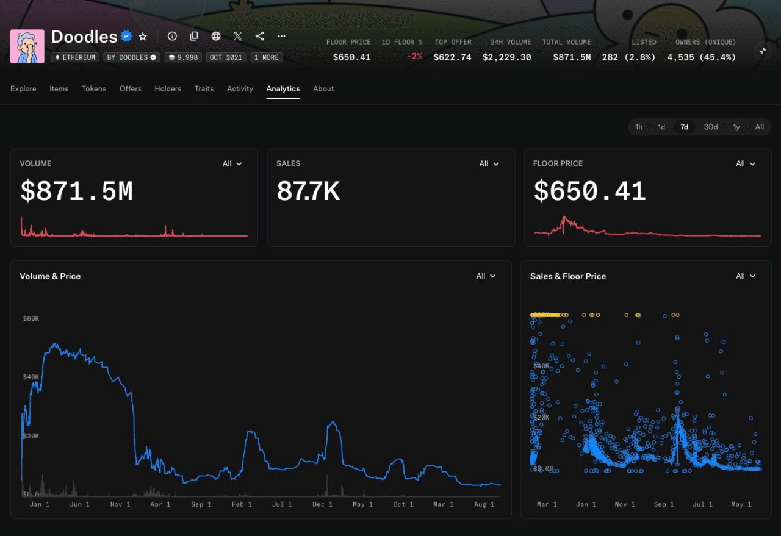Open the About tab
781x536 pixels.
(323, 88)
